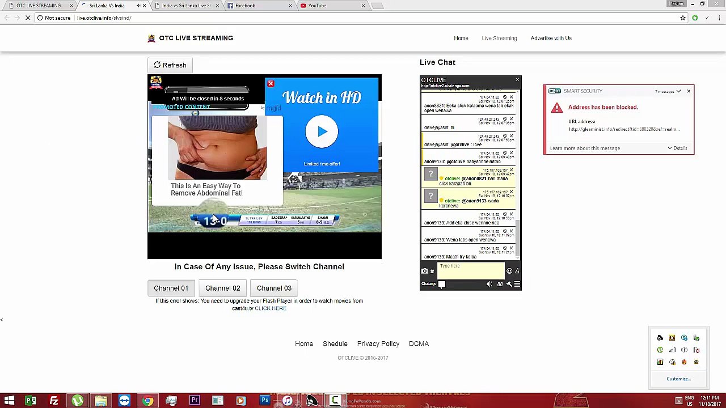This screenshot has width=726, height=408.
Task: Close the OTCLIVE chat widget
Action: [517, 80]
